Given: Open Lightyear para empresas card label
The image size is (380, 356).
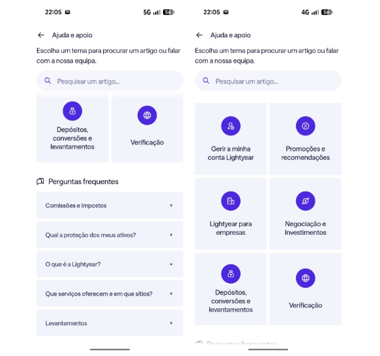Looking at the screenshot, I should [231, 228].
